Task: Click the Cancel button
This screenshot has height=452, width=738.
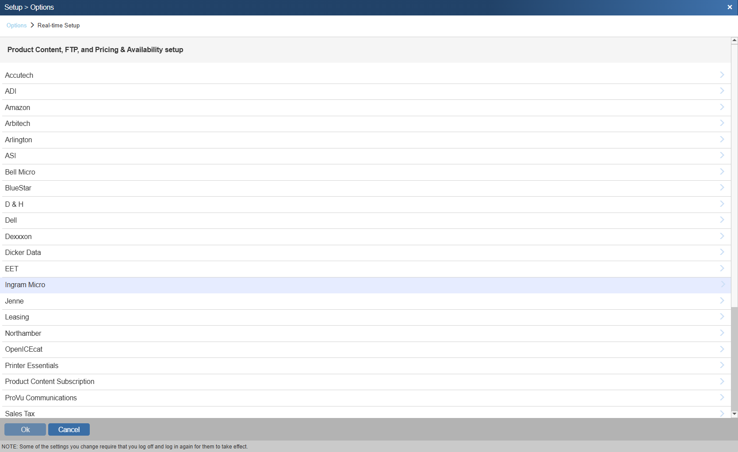Action: point(69,429)
